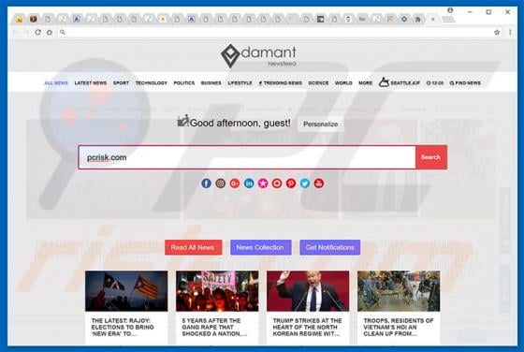Bookmark this page with the star icon
Image resolution: width=524 pixels, height=352 pixels.
pyautogui.click(x=497, y=33)
